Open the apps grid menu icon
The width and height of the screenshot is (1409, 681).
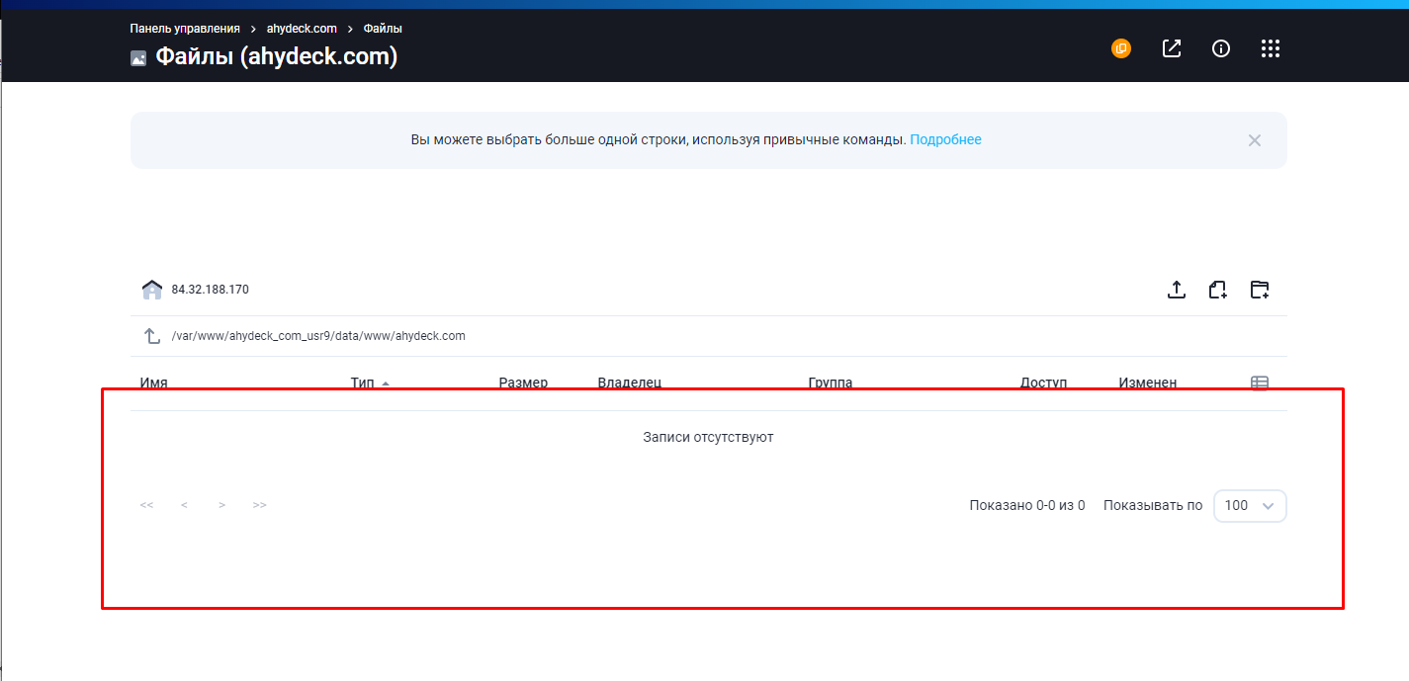[1272, 48]
